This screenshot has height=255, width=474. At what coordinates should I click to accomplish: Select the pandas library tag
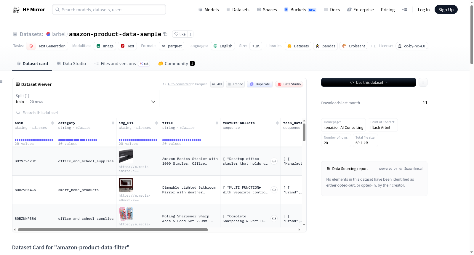[325, 46]
